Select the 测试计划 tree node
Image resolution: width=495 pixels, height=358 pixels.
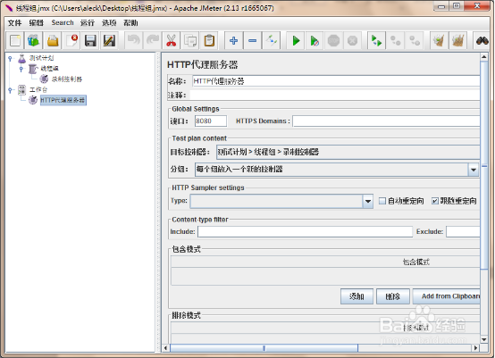(x=41, y=58)
